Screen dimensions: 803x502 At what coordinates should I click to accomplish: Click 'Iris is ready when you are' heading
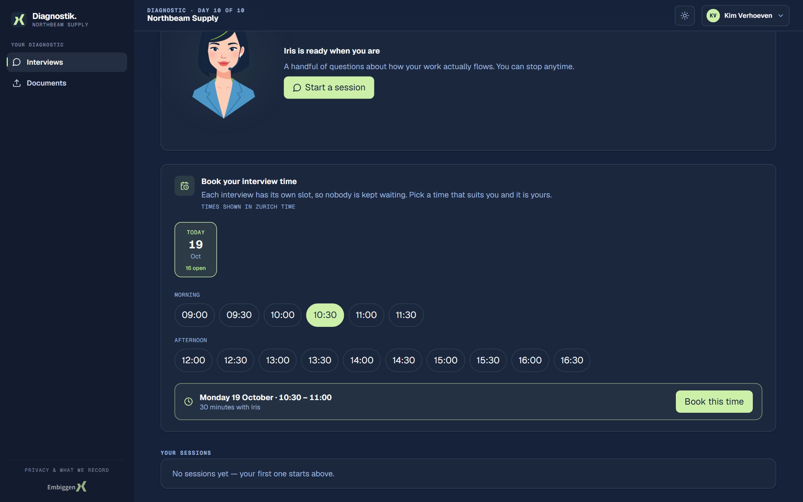[332, 51]
